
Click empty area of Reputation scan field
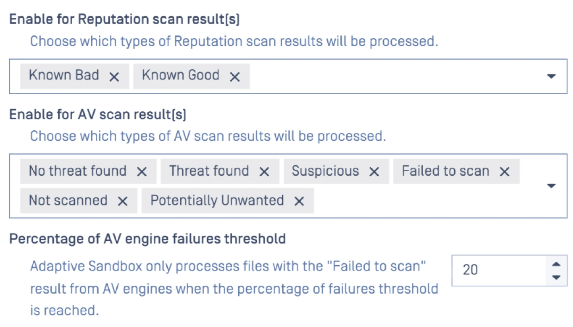pyautogui.click(x=382, y=76)
